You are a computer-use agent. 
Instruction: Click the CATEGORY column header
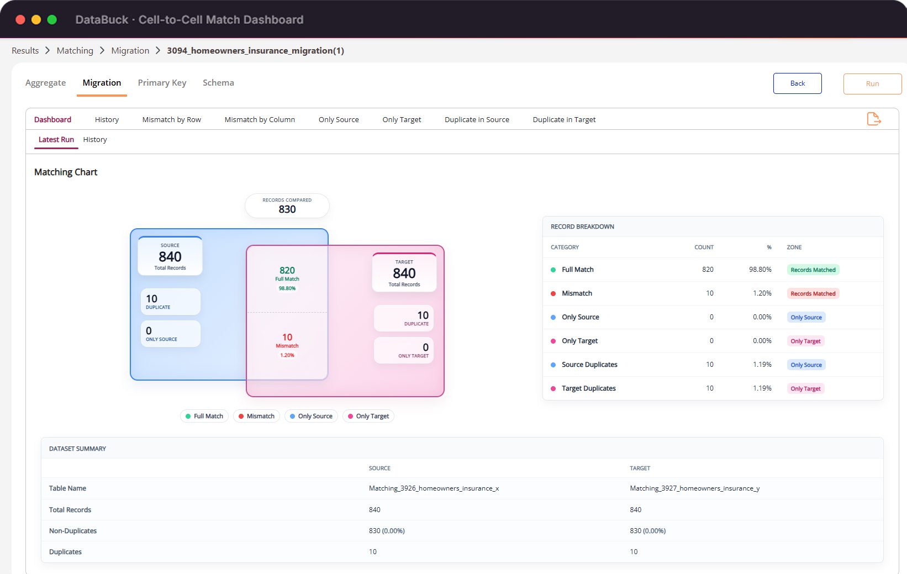565,247
